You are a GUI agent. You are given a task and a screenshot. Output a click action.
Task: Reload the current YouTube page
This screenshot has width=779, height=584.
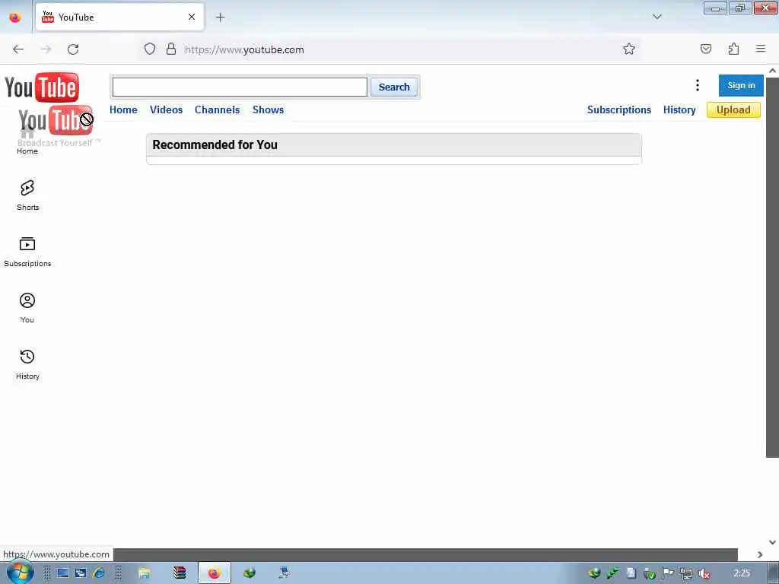(73, 49)
